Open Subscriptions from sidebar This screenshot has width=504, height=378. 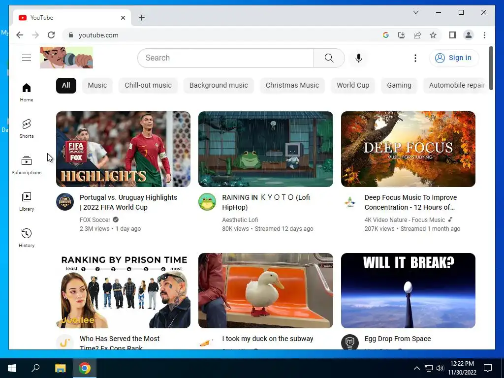[x=27, y=165]
